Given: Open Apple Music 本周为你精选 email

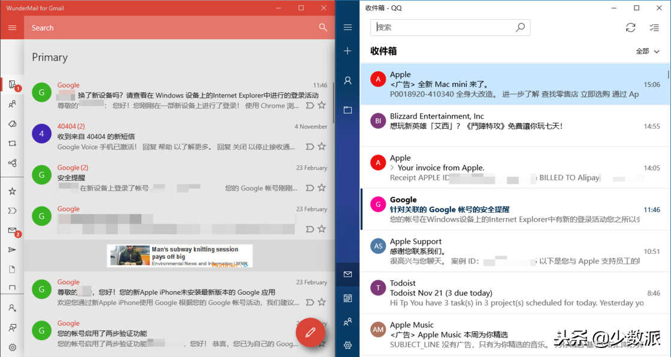Looking at the screenshot, I should pos(515,335).
